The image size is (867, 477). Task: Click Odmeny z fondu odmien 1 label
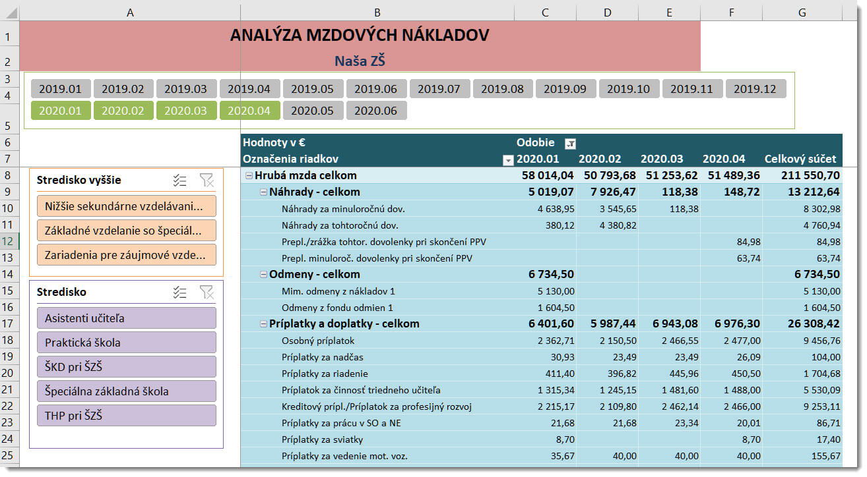pyautogui.click(x=337, y=308)
